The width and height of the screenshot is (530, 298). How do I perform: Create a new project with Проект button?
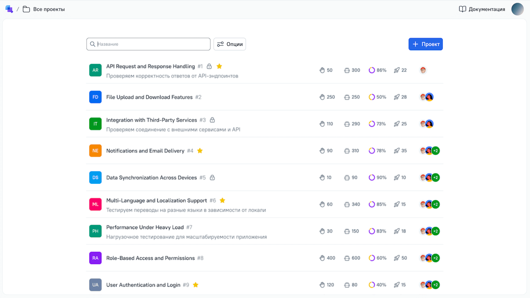click(x=426, y=44)
